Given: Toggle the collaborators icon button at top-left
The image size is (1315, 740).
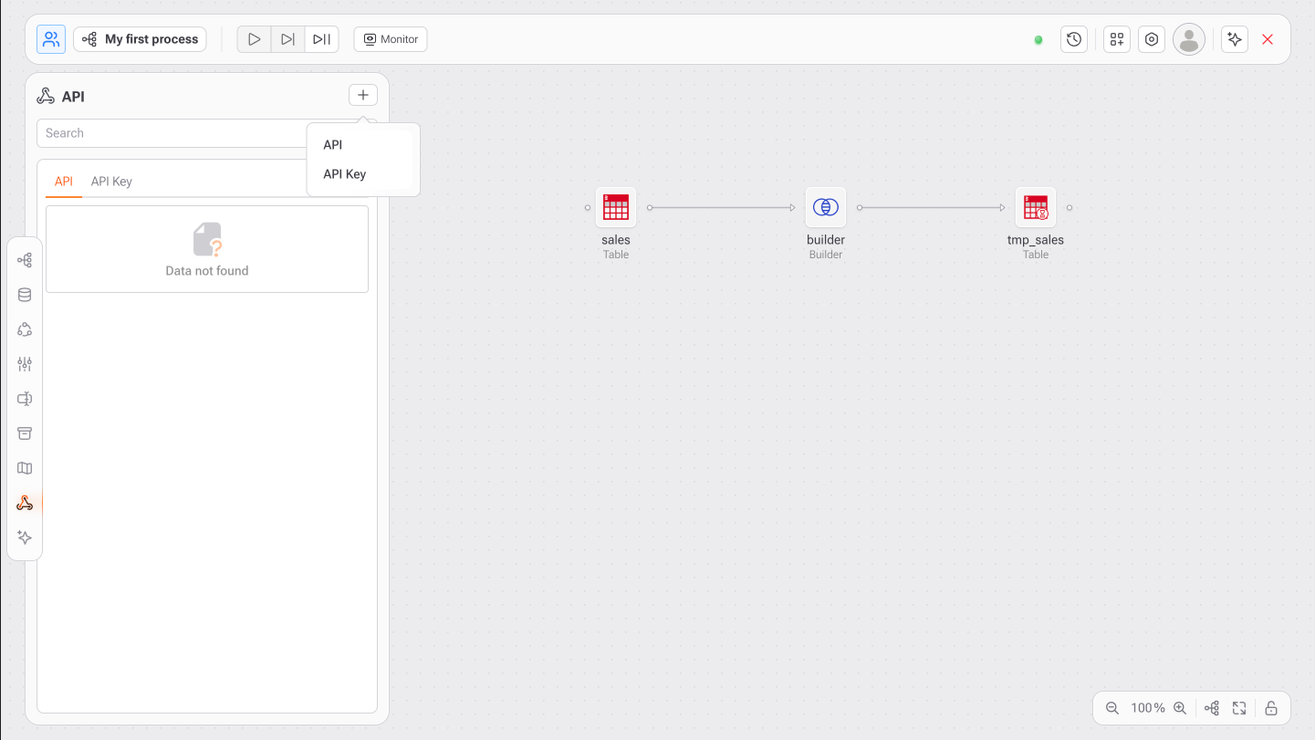Looking at the screenshot, I should point(51,39).
